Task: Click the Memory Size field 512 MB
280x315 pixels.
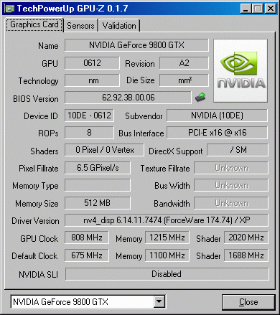Action: click(98, 203)
